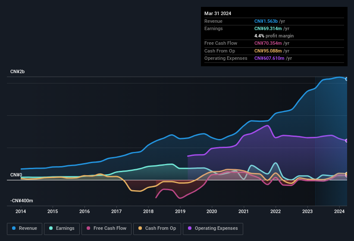The height and width of the screenshot is (241, 354).
Task: Click the Earnings label in tooltip
Action: point(213,28)
